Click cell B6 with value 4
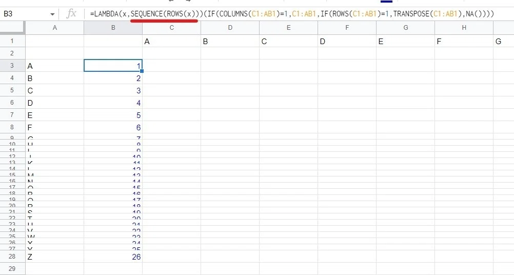514x275 pixels. pos(113,102)
